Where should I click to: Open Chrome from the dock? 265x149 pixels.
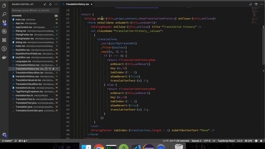coord(99,146)
